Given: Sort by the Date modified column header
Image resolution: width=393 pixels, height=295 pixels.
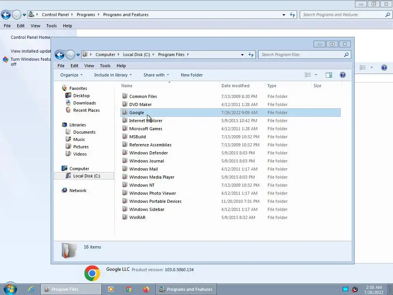Looking at the screenshot, I should (x=242, y=86).
